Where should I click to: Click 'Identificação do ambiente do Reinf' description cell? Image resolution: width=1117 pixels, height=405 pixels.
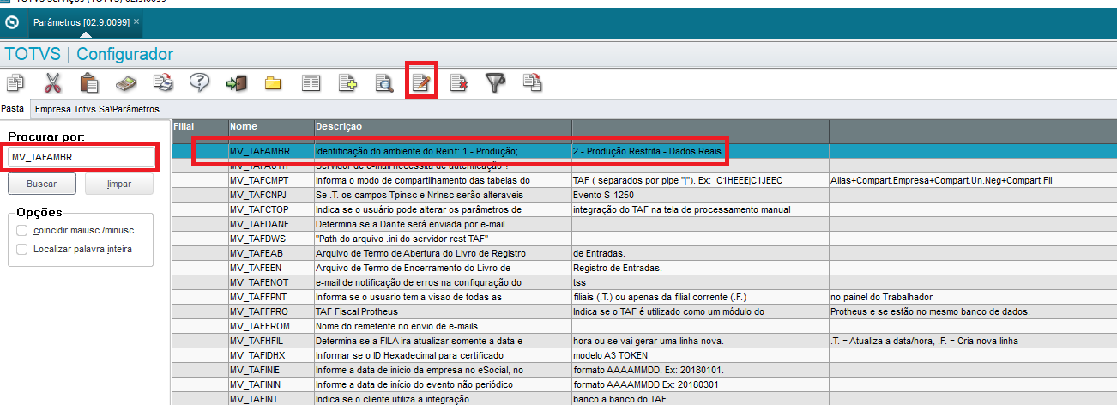(442, 151)
